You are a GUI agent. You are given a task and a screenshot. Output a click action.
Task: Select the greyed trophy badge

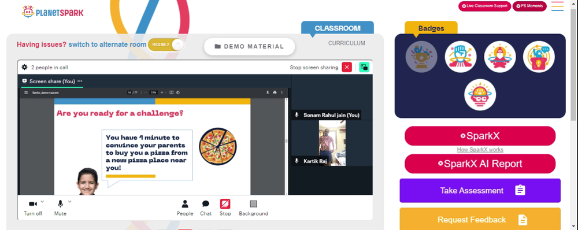(421, 57)
